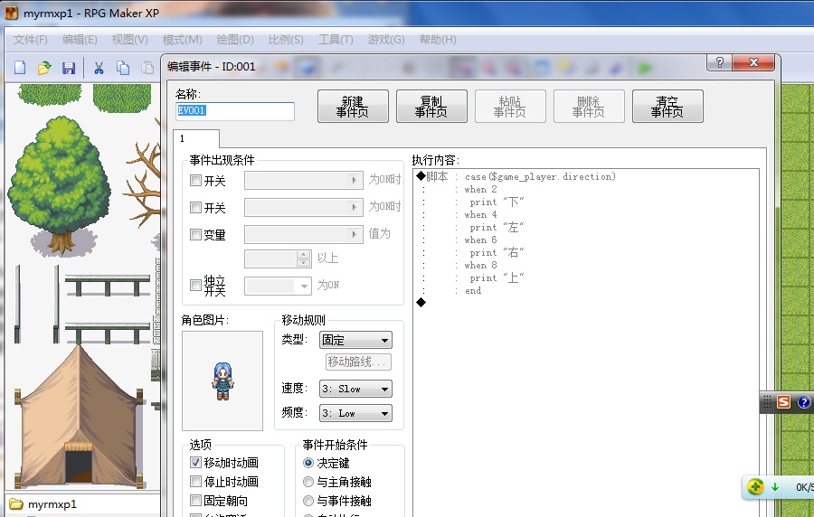Select the tent tile in tileset
This screenshot has height=517, width=814.
tap(79, 417)
